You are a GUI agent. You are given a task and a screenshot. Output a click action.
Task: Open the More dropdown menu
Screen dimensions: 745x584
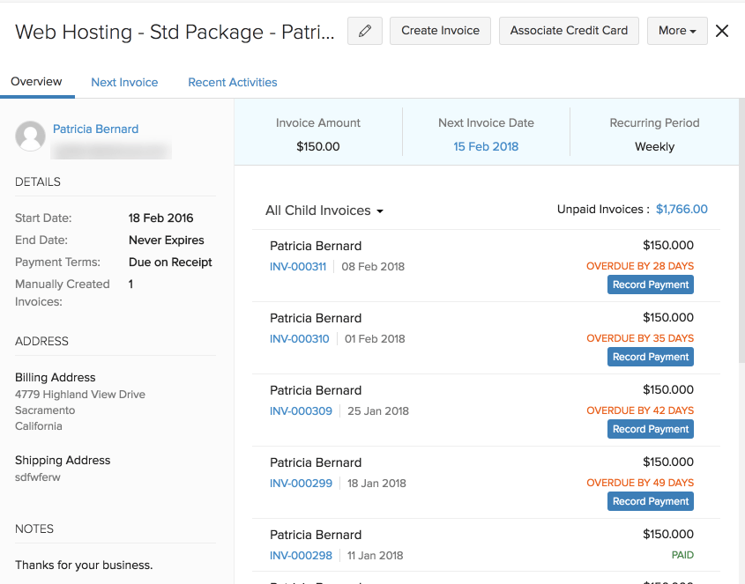pos(676,31)
